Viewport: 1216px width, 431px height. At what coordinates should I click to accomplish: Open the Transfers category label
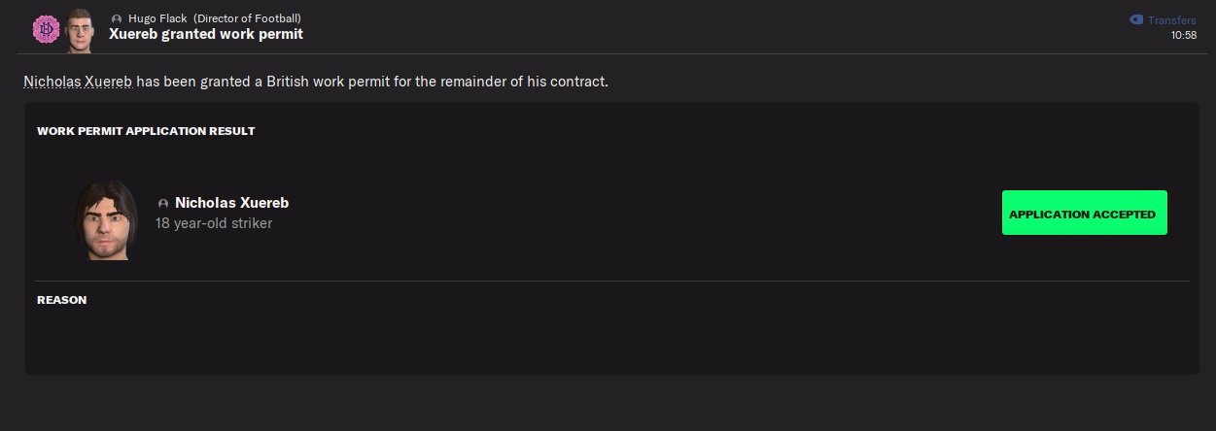click(x=1171, y=20)
